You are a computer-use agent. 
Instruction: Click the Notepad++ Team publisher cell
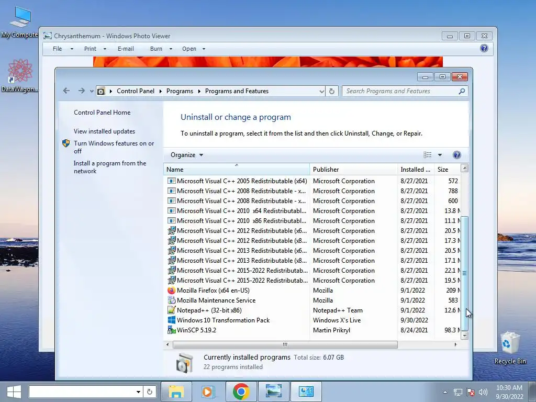pyautogui.click(x=338, y=310)
